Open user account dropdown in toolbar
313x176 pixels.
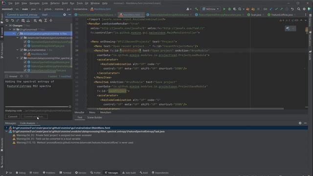pyautogui.click(x=188, y=9)
